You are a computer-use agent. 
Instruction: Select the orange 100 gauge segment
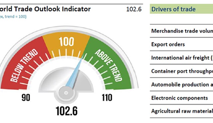[x=66, y=45]
